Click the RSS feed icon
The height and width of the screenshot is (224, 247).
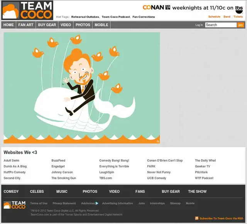click(x=196, y=218)
